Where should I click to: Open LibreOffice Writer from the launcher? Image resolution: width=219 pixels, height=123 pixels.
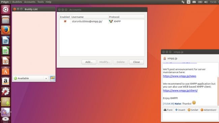click(x=6, y=40)
